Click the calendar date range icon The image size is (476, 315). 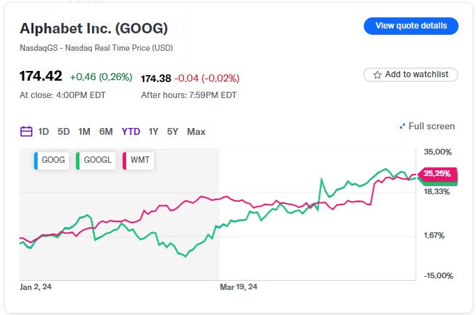click(x=26, y=131)
